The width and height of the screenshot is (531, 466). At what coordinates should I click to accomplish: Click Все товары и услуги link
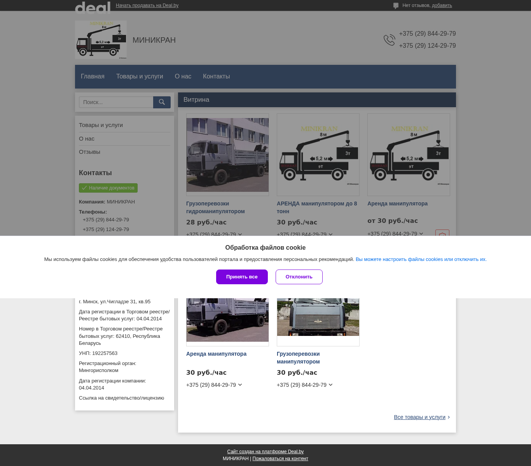[x=419, y=417]
